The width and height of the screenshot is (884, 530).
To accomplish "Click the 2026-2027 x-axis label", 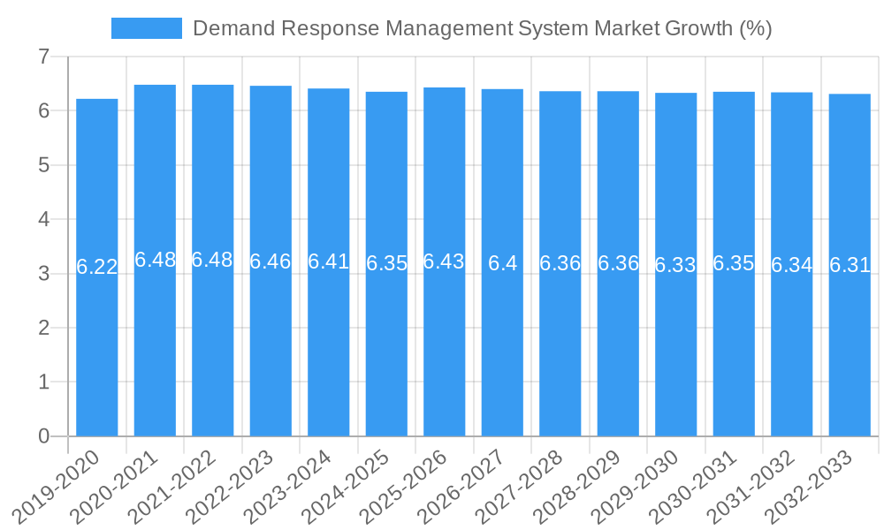I will [x=461, y=488].
